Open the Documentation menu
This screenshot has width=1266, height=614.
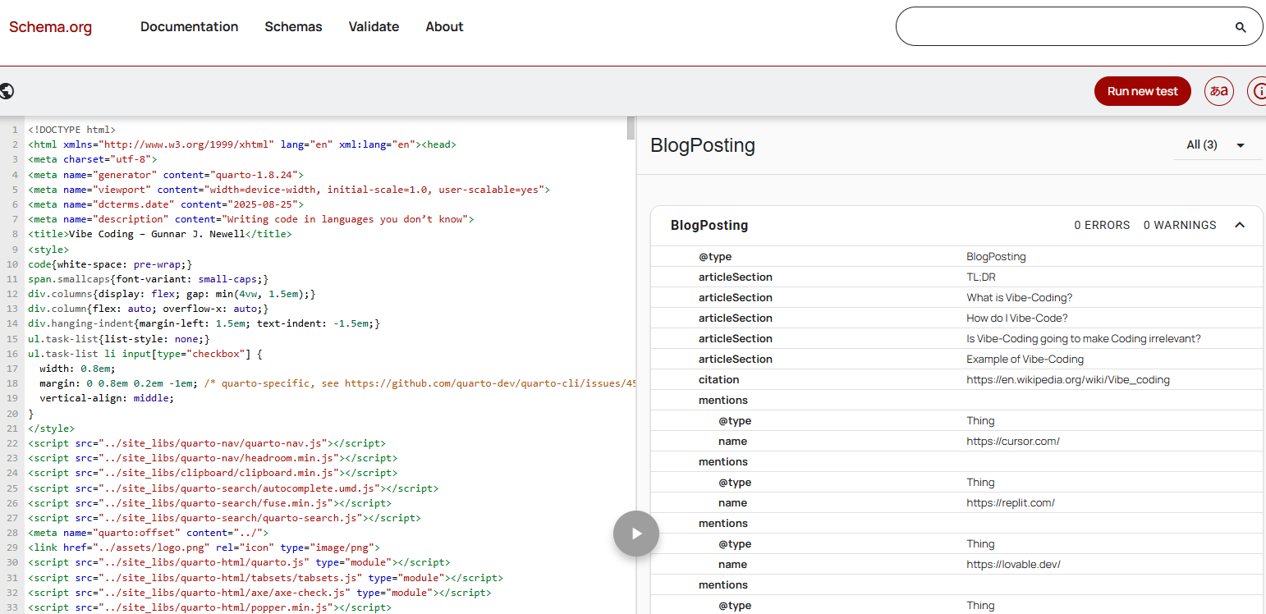point(189,27)
